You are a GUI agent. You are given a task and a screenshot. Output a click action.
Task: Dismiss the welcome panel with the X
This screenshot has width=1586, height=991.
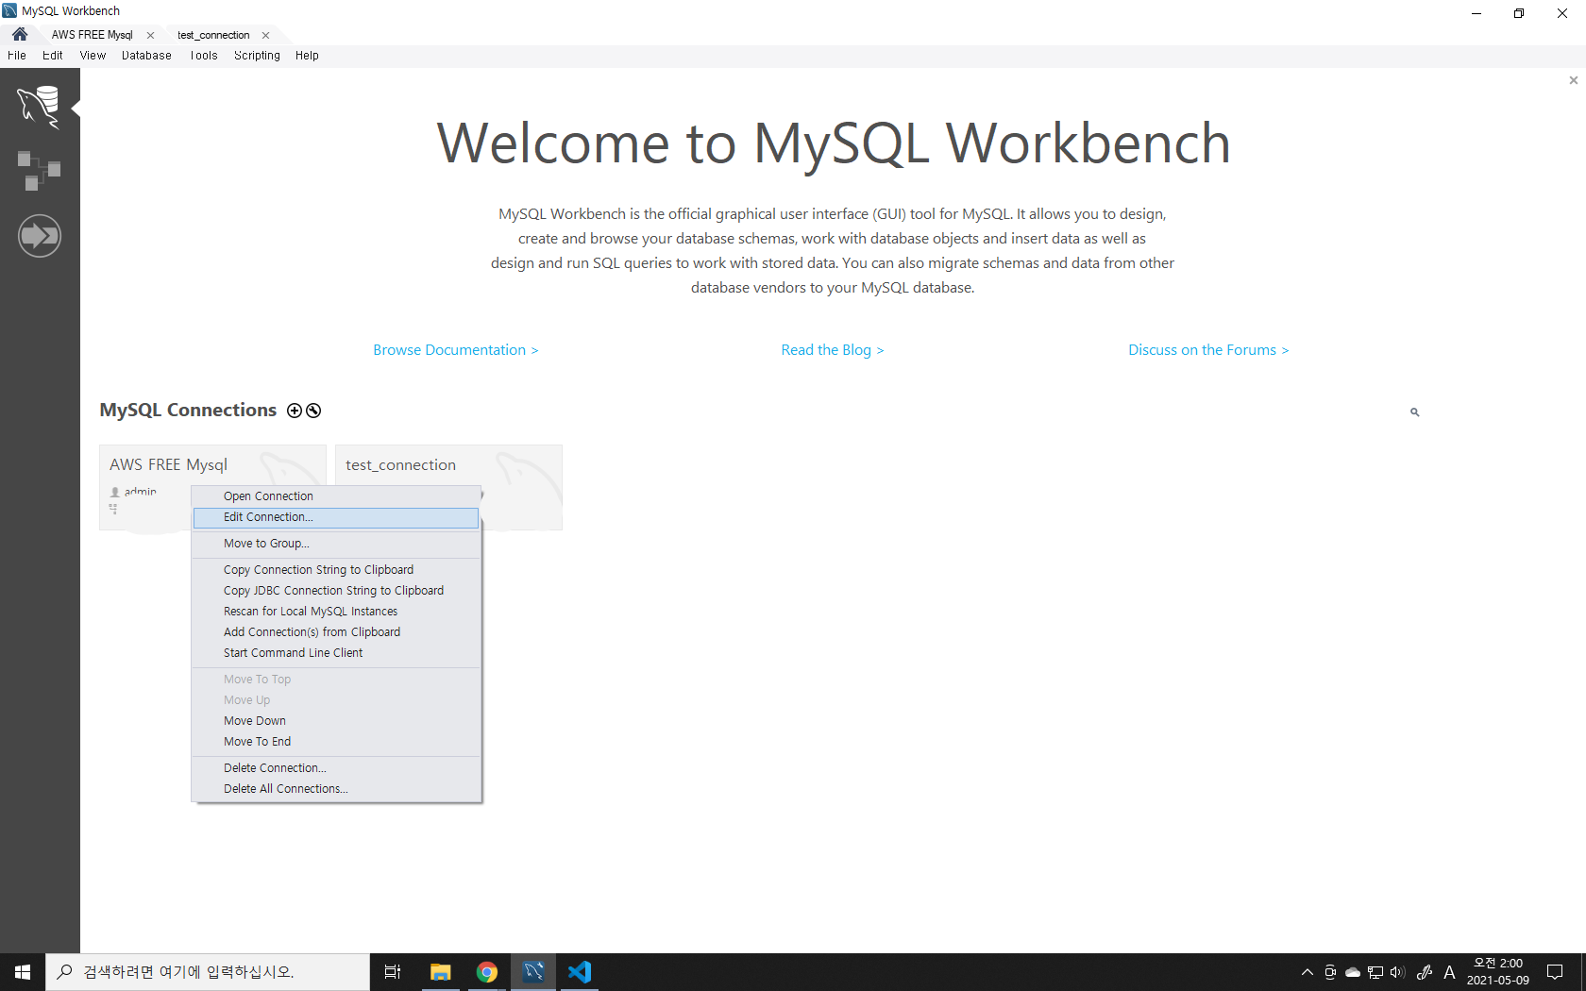pyautogui.click(x=1573, y=80)
